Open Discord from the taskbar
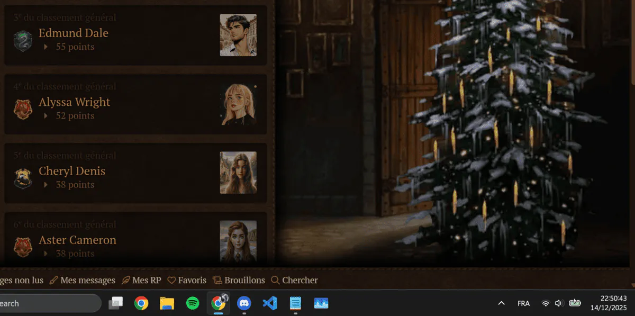This screenshot has height=316, width=635. tap(244, 303)
